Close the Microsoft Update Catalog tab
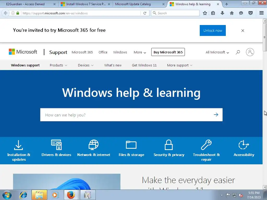 pyautogui.click(x=163, y=4)
